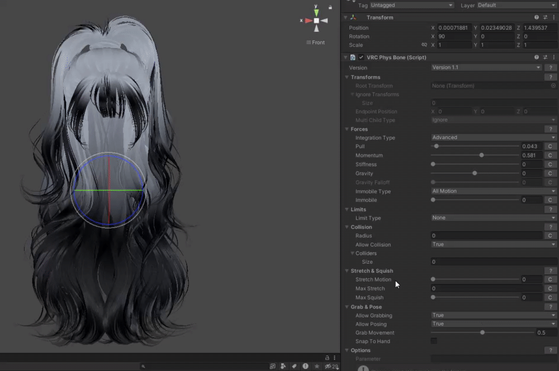
Task: Click the green Y axis cone on gizmo
Action: tap(316, 12)
